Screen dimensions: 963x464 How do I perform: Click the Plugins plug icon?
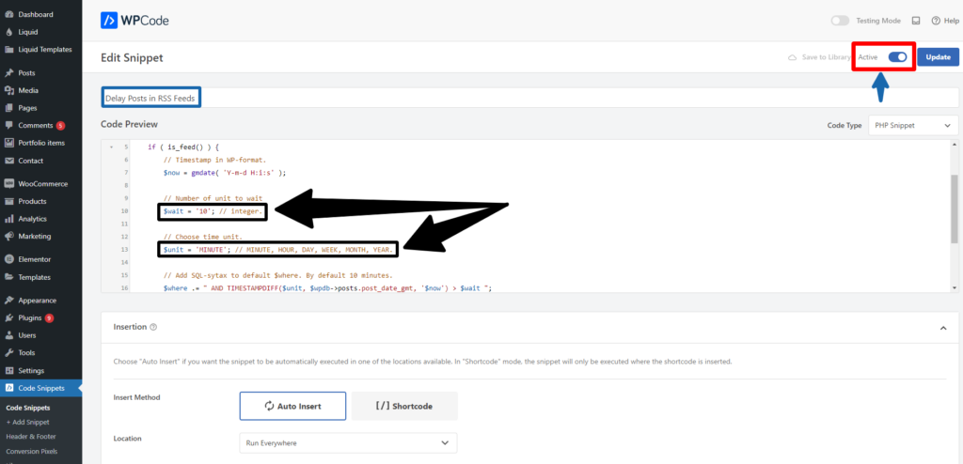[x=9, y=317]
